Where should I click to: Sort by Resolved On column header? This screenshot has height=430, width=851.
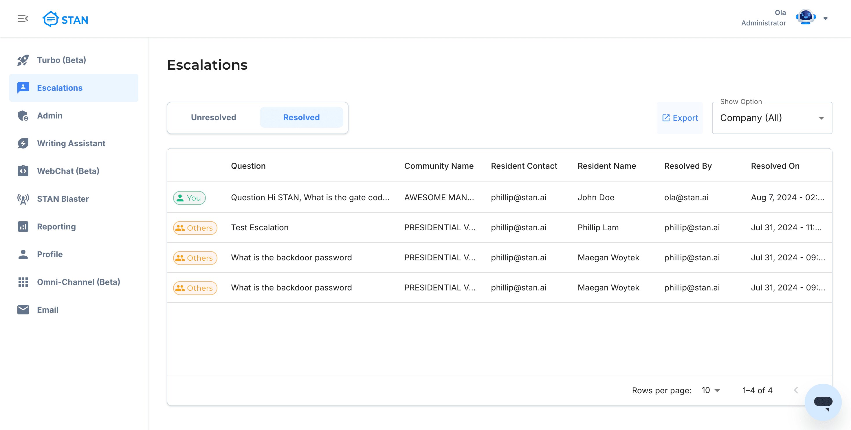coord(775,166)
